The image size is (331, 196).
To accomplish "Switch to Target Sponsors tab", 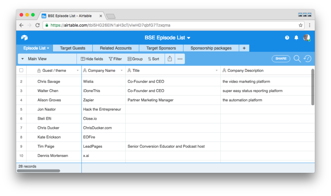I will 161,48.
